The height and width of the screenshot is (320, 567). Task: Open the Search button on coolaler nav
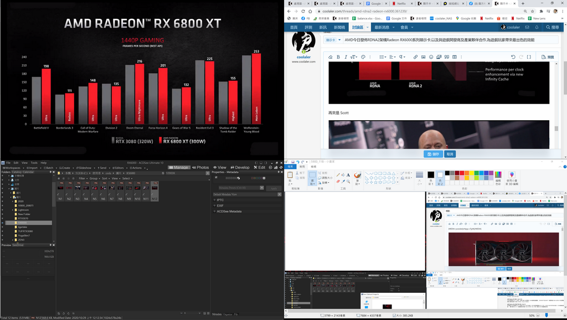[553, 27]
